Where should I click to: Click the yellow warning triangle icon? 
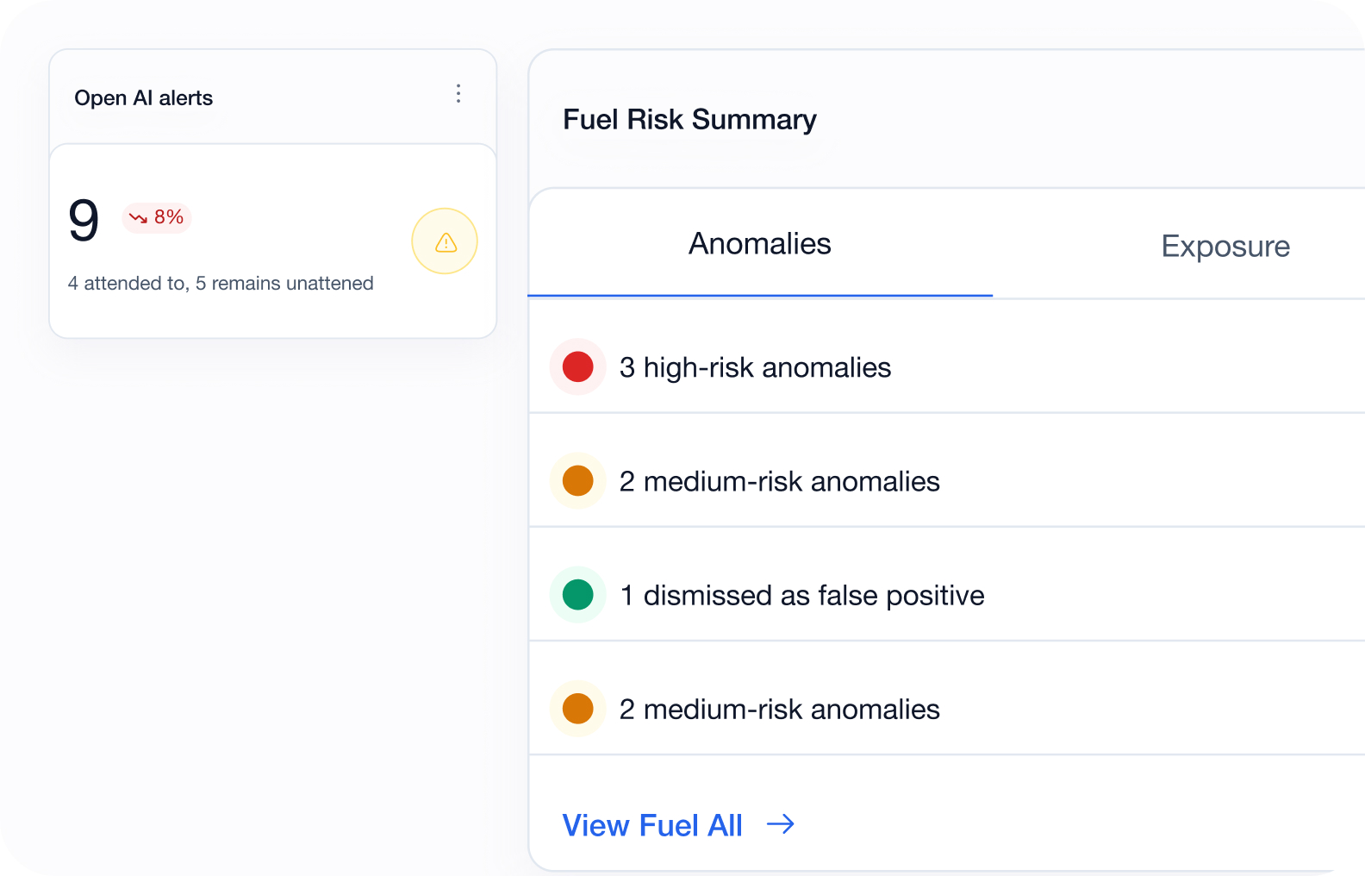[446, 242]
